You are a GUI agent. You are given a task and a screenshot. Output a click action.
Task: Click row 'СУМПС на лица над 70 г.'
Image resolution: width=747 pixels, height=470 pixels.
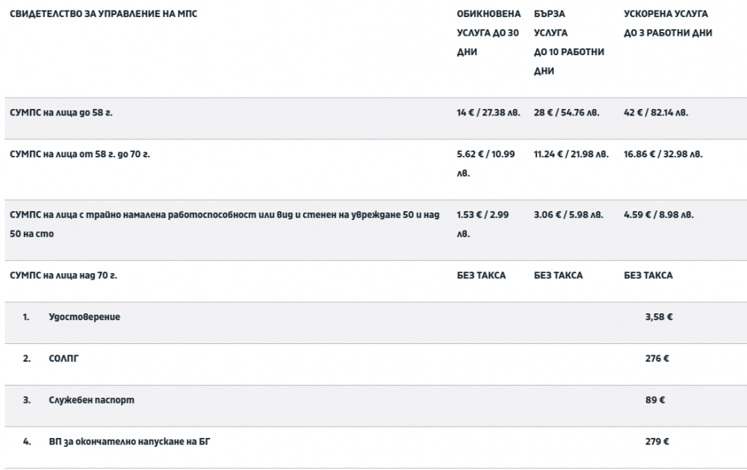63,275
